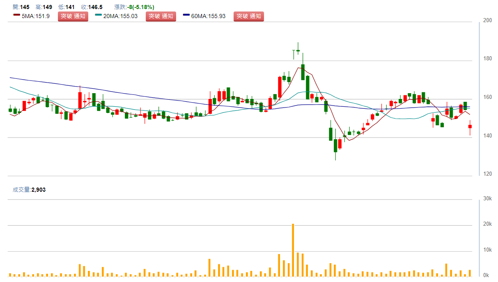498x282 pixels.
Task: Click the 開 145 opening price value
Action: [21, 7]
